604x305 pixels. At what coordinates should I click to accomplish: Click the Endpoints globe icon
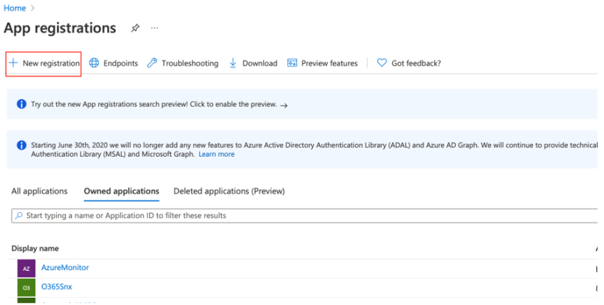pos(94,63)
